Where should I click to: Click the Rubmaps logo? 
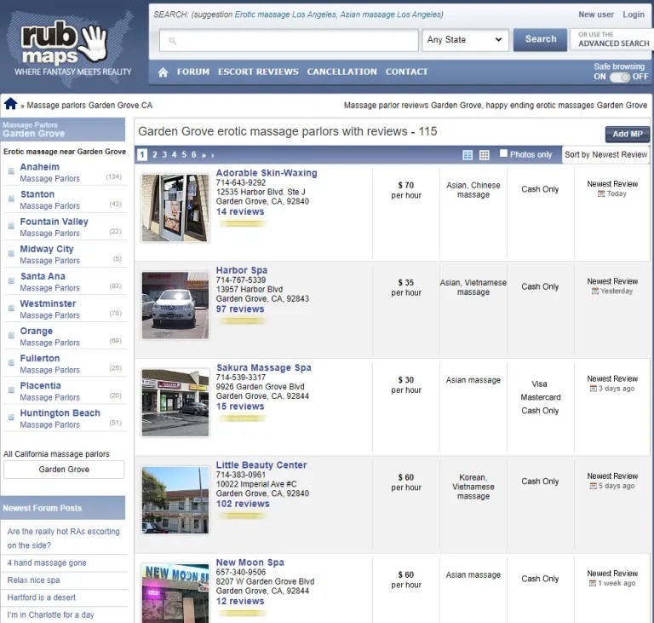[x=70, y=48]
